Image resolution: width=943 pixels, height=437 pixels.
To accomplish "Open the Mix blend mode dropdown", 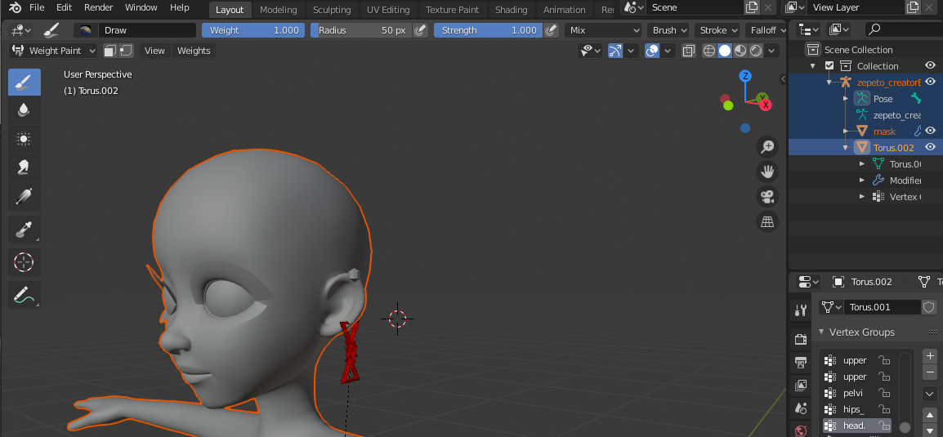I will [x=604, y=30].
